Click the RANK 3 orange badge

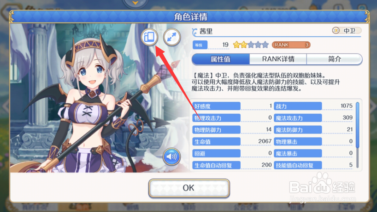pyautogui.click(x=291, y=45)
